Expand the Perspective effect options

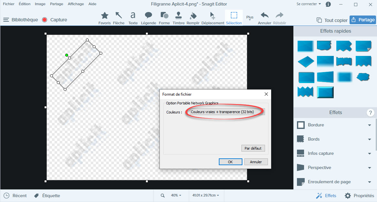click(370, 167)
